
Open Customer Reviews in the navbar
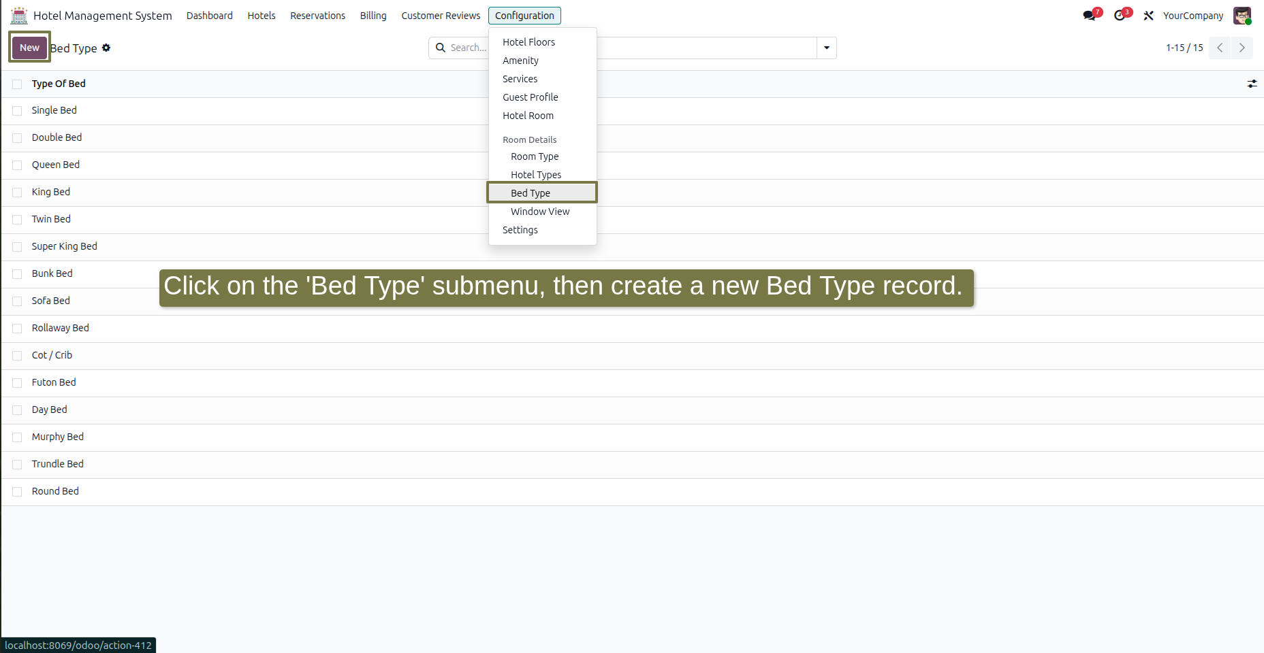tap(441, 16)
